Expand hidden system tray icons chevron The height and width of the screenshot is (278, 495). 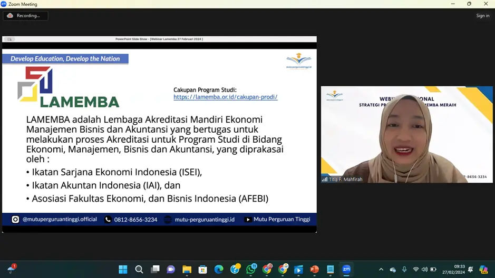(x=381, y=270)
